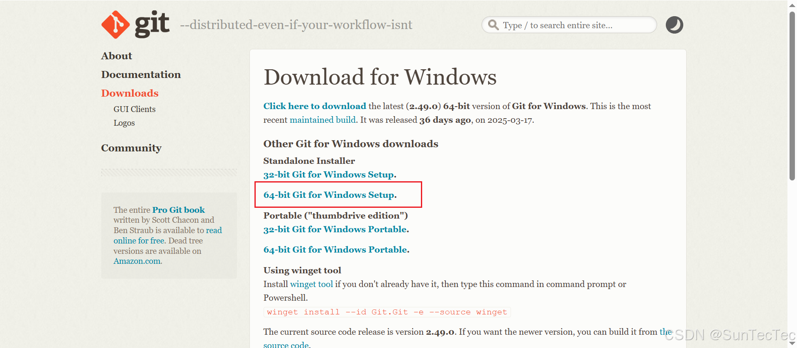797x348 pixels.
Task: Click 'Other Git for Windows downloads' heading
Action: (351, 144)
